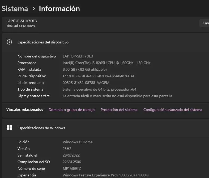Select the install date 29/9/2022

pyautogui.click(x=71, y=155)
